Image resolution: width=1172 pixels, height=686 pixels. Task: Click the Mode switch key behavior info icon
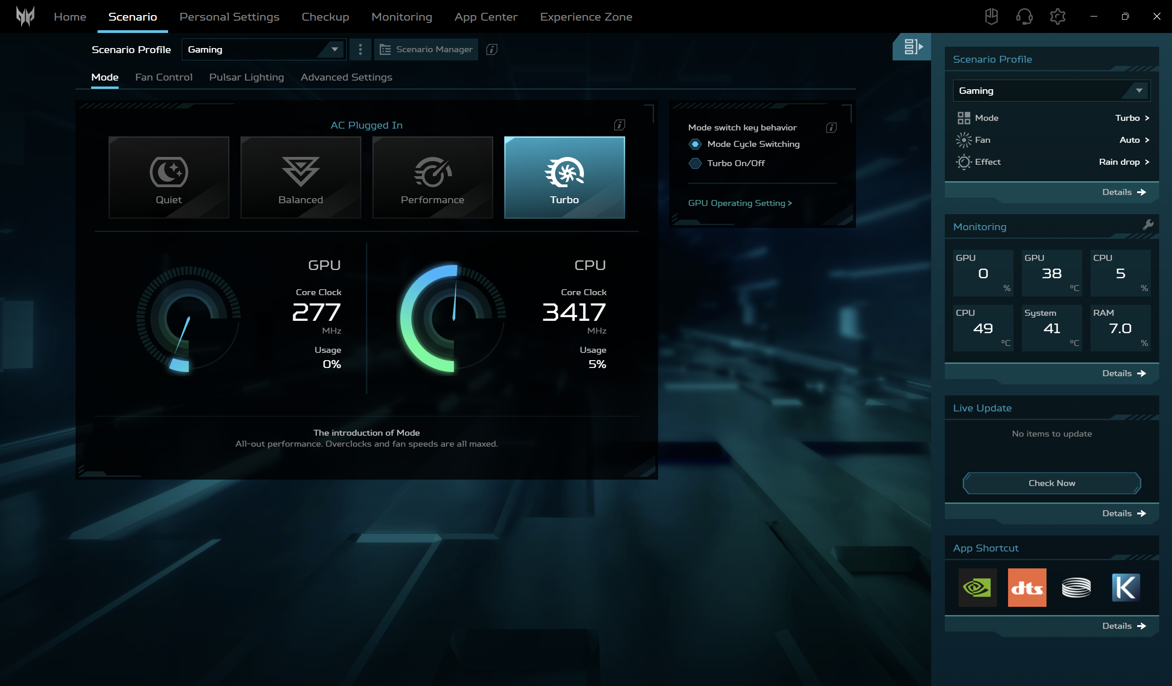831,127
